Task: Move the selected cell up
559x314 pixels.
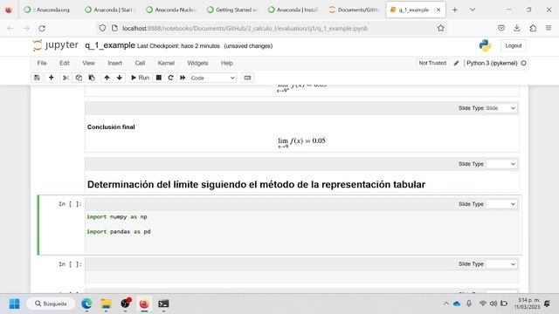Action: tap(107, 78)
